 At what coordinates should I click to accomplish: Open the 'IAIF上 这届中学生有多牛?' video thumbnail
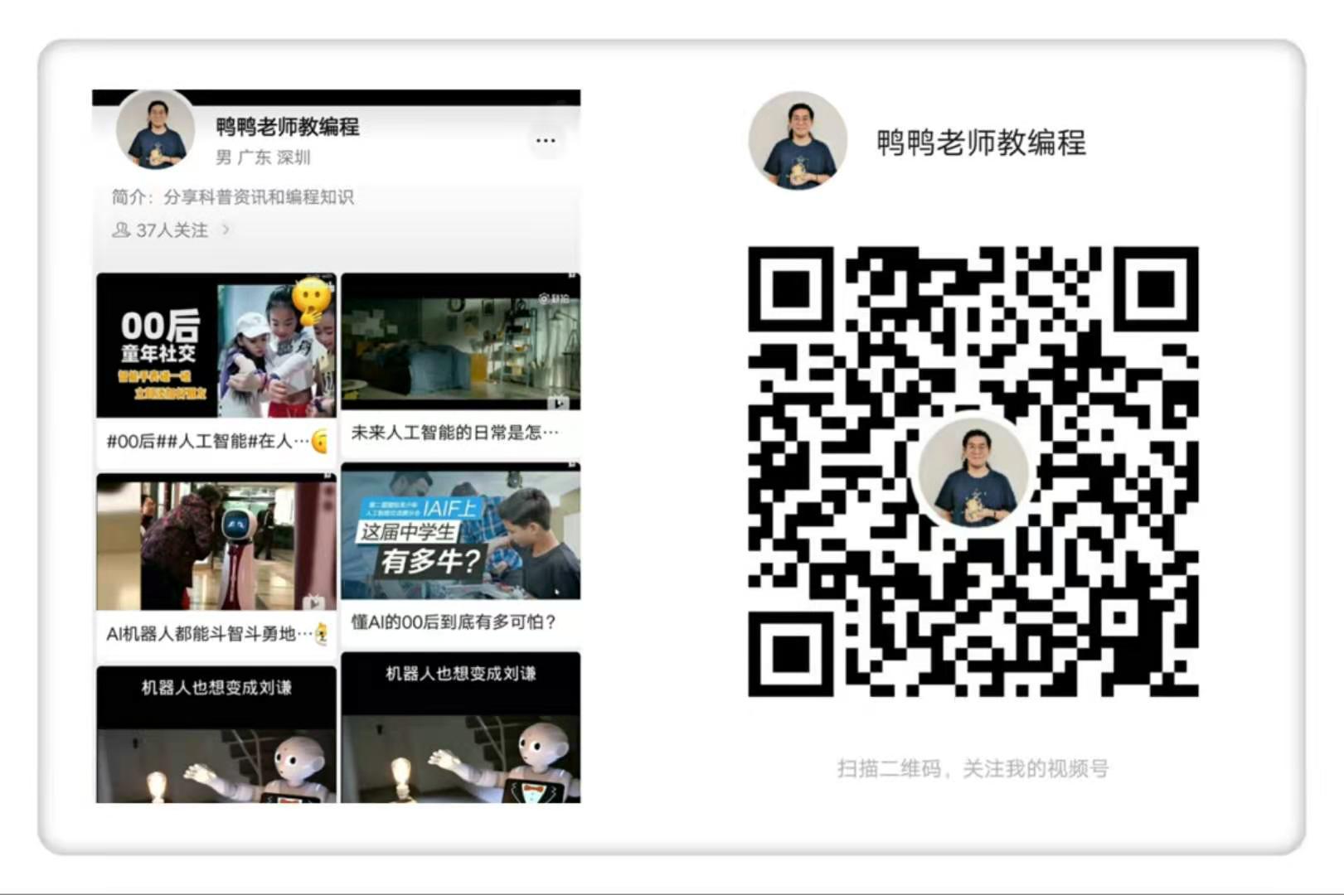pyautogui.click(x=461, y=532)
